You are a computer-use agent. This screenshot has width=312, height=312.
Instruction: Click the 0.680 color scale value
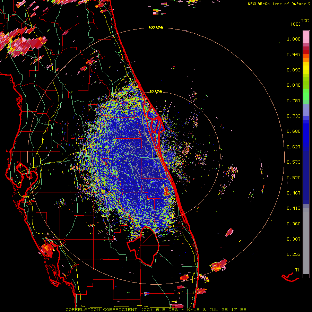294,131
